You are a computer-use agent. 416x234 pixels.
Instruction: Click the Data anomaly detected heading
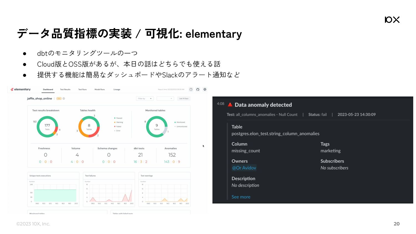click(263, 105)
